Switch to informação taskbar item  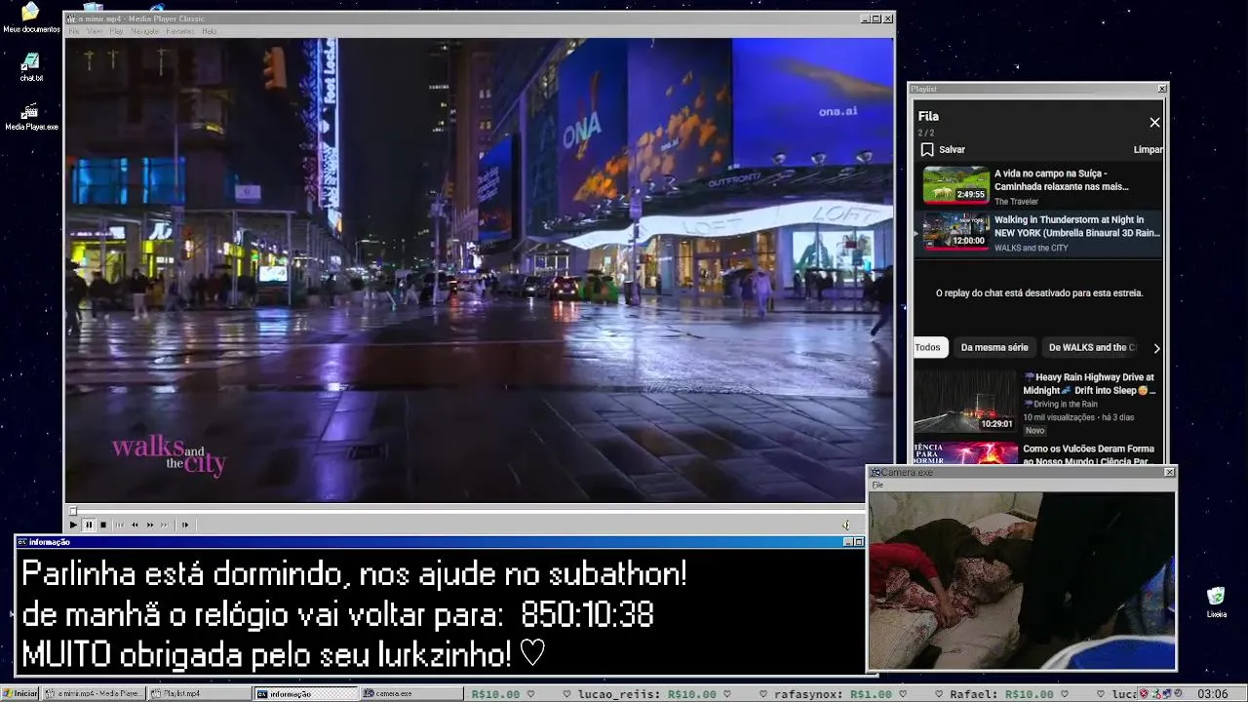pyautogui.click(x=306, y=693)
